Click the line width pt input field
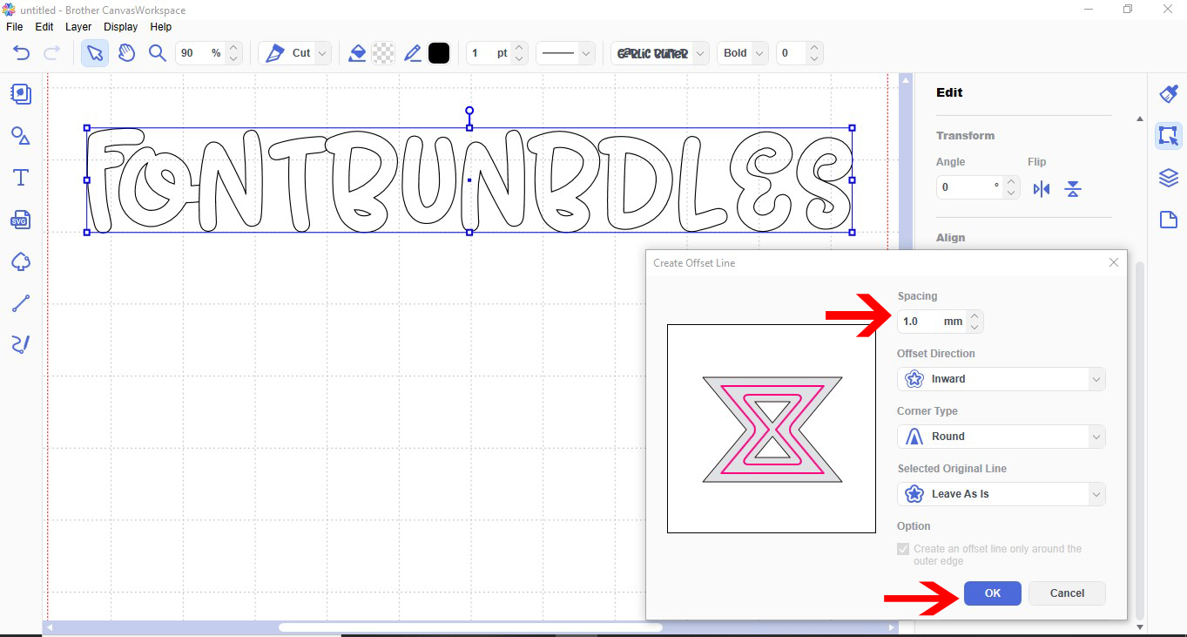The height and width of the screenshot is (637, 1187). tap(489, 53)
